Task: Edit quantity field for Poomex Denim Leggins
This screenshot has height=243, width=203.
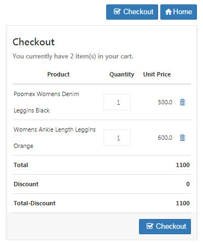Action: pos(117,102)
